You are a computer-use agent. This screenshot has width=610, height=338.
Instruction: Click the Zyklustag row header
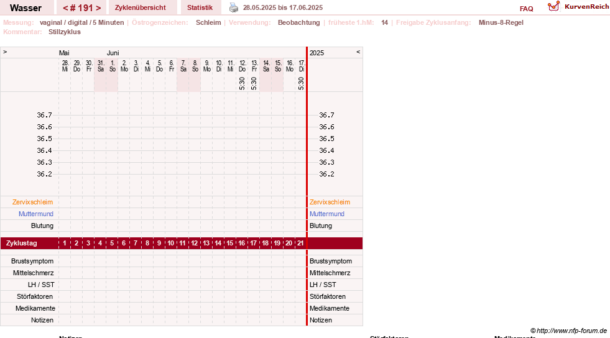coord(21,243)
